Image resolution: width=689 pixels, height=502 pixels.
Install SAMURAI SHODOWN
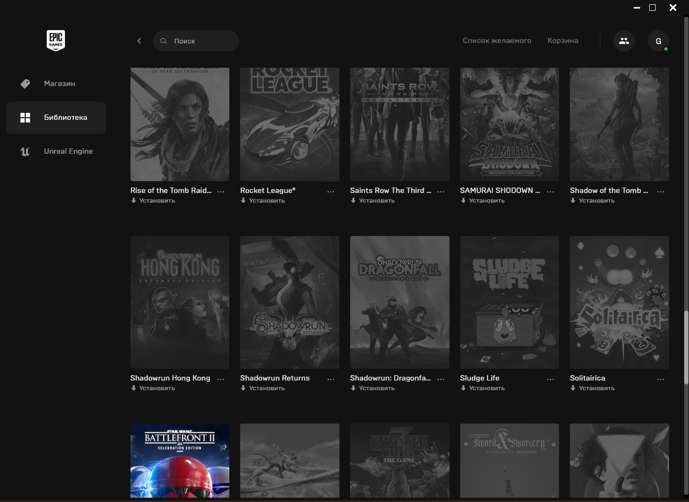pos(483,200)
